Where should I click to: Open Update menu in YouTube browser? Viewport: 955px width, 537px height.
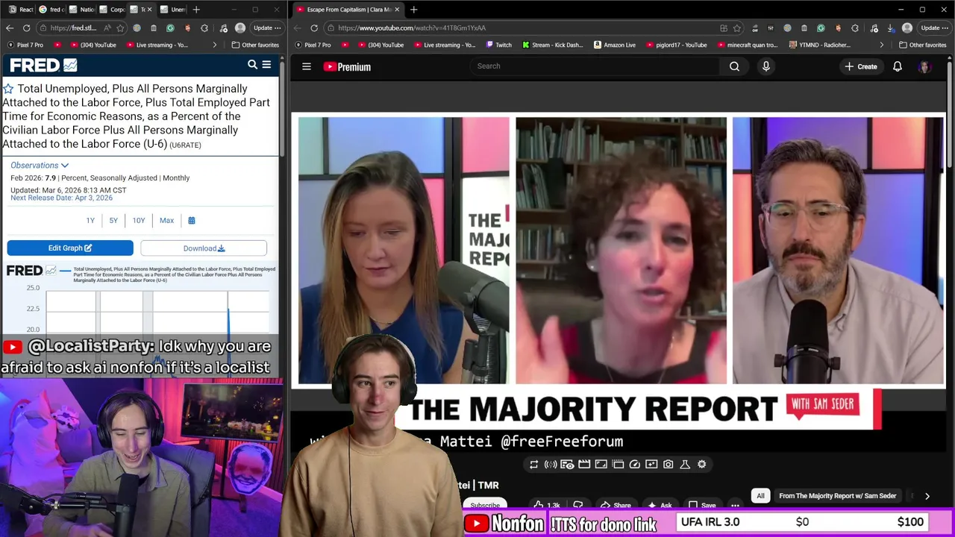click(x=934, y=28)
